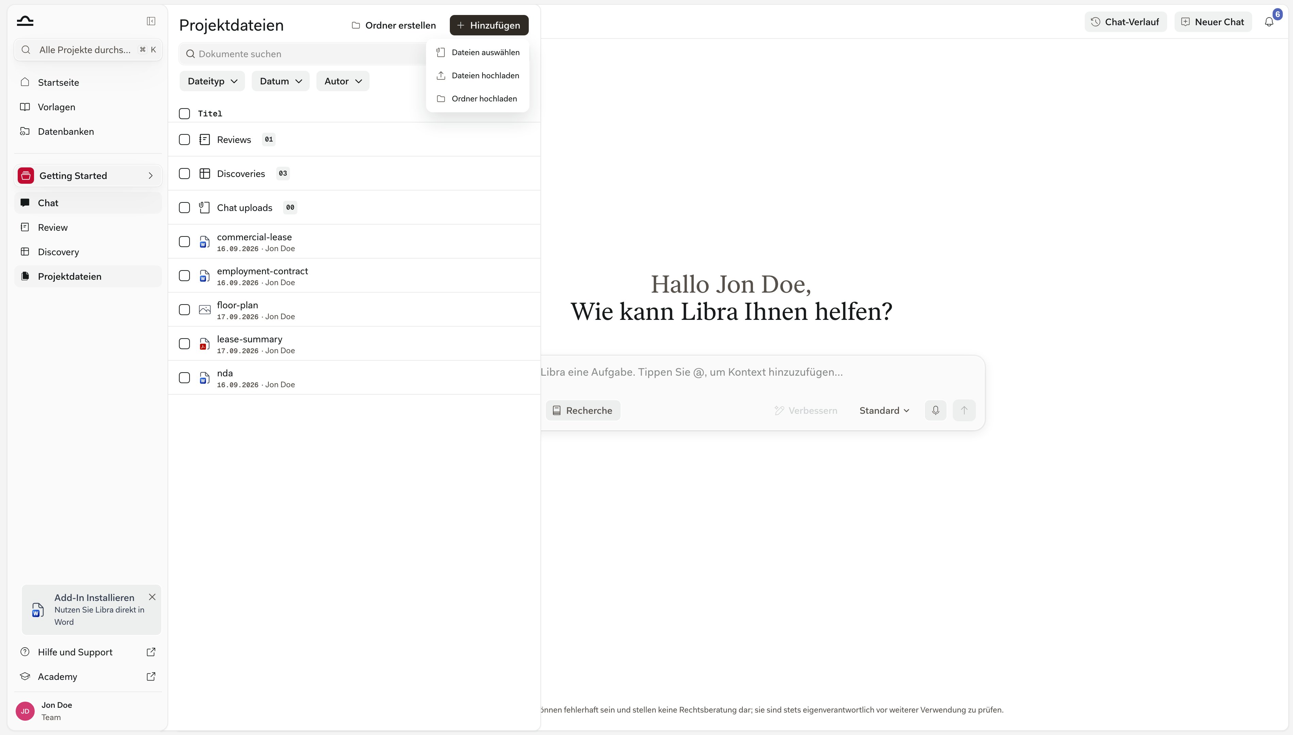Open the Autor filter dropdown
The height and width of the screenshot is (735, 1293).
click(343, 81)
